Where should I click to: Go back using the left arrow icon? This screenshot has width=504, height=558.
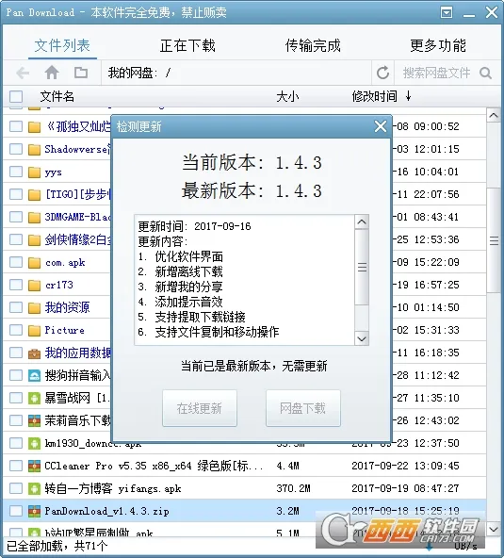[23, 73]
